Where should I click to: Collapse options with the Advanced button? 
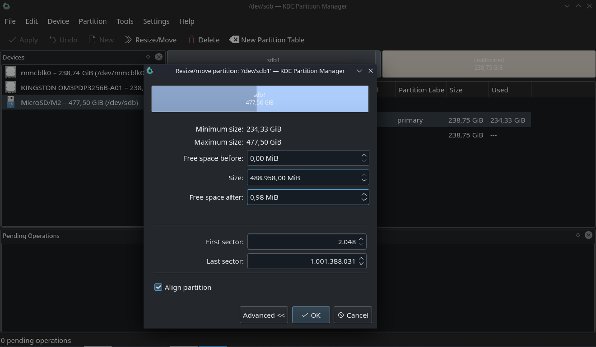pyautogui.click(x=264, y=315)
